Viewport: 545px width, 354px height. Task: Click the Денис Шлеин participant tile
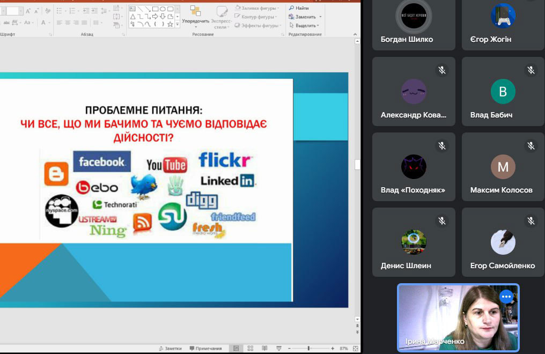(x=413, y=242)
